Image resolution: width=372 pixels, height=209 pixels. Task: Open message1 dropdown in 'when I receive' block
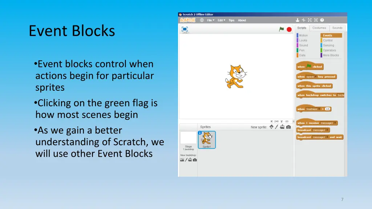(328, 123)
